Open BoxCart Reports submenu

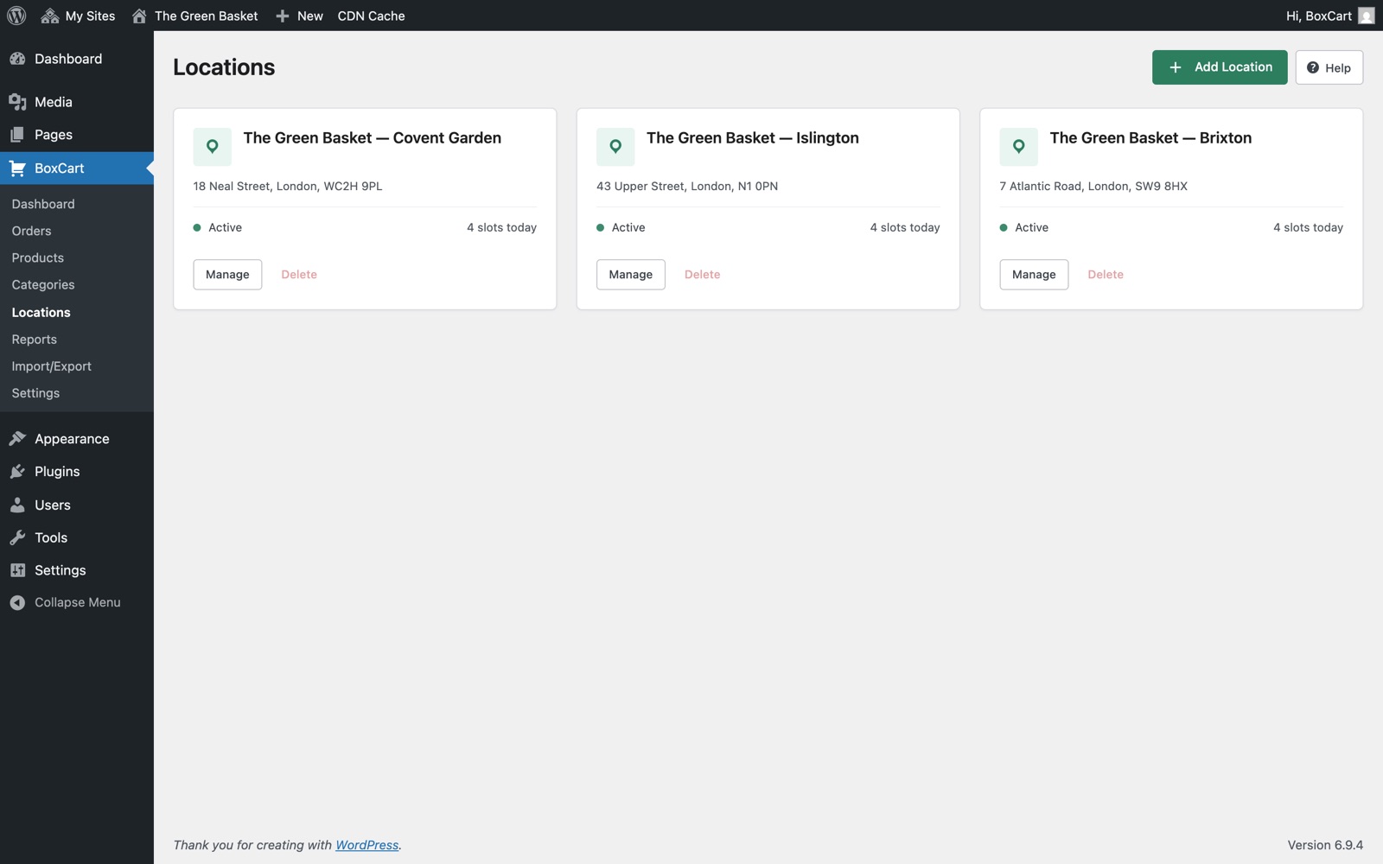pos(34,339)
